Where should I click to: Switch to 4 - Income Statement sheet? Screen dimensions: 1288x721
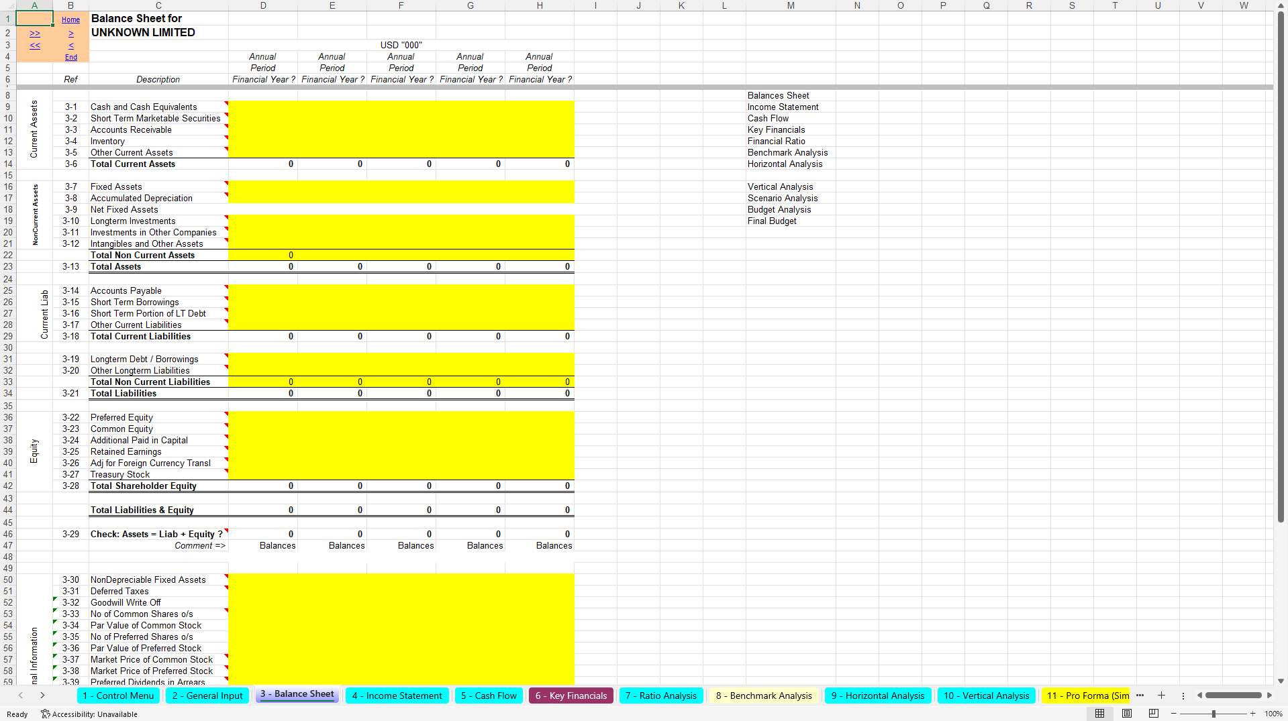pyautogui.click(x=397, y=696)
